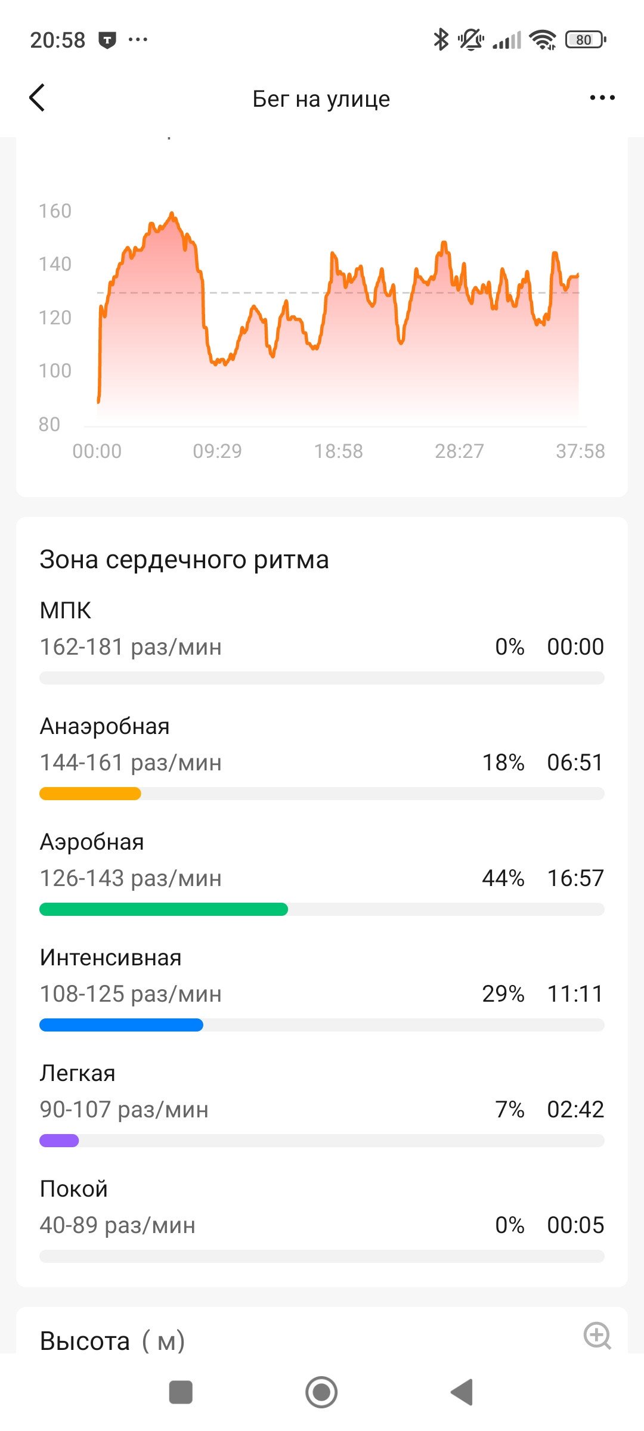Open the three-dot more options menu

click(x=602, y=98)
